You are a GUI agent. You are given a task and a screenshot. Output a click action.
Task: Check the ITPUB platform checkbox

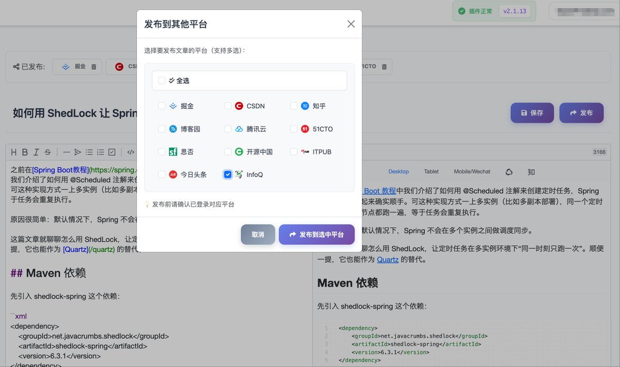pos(293,152)
